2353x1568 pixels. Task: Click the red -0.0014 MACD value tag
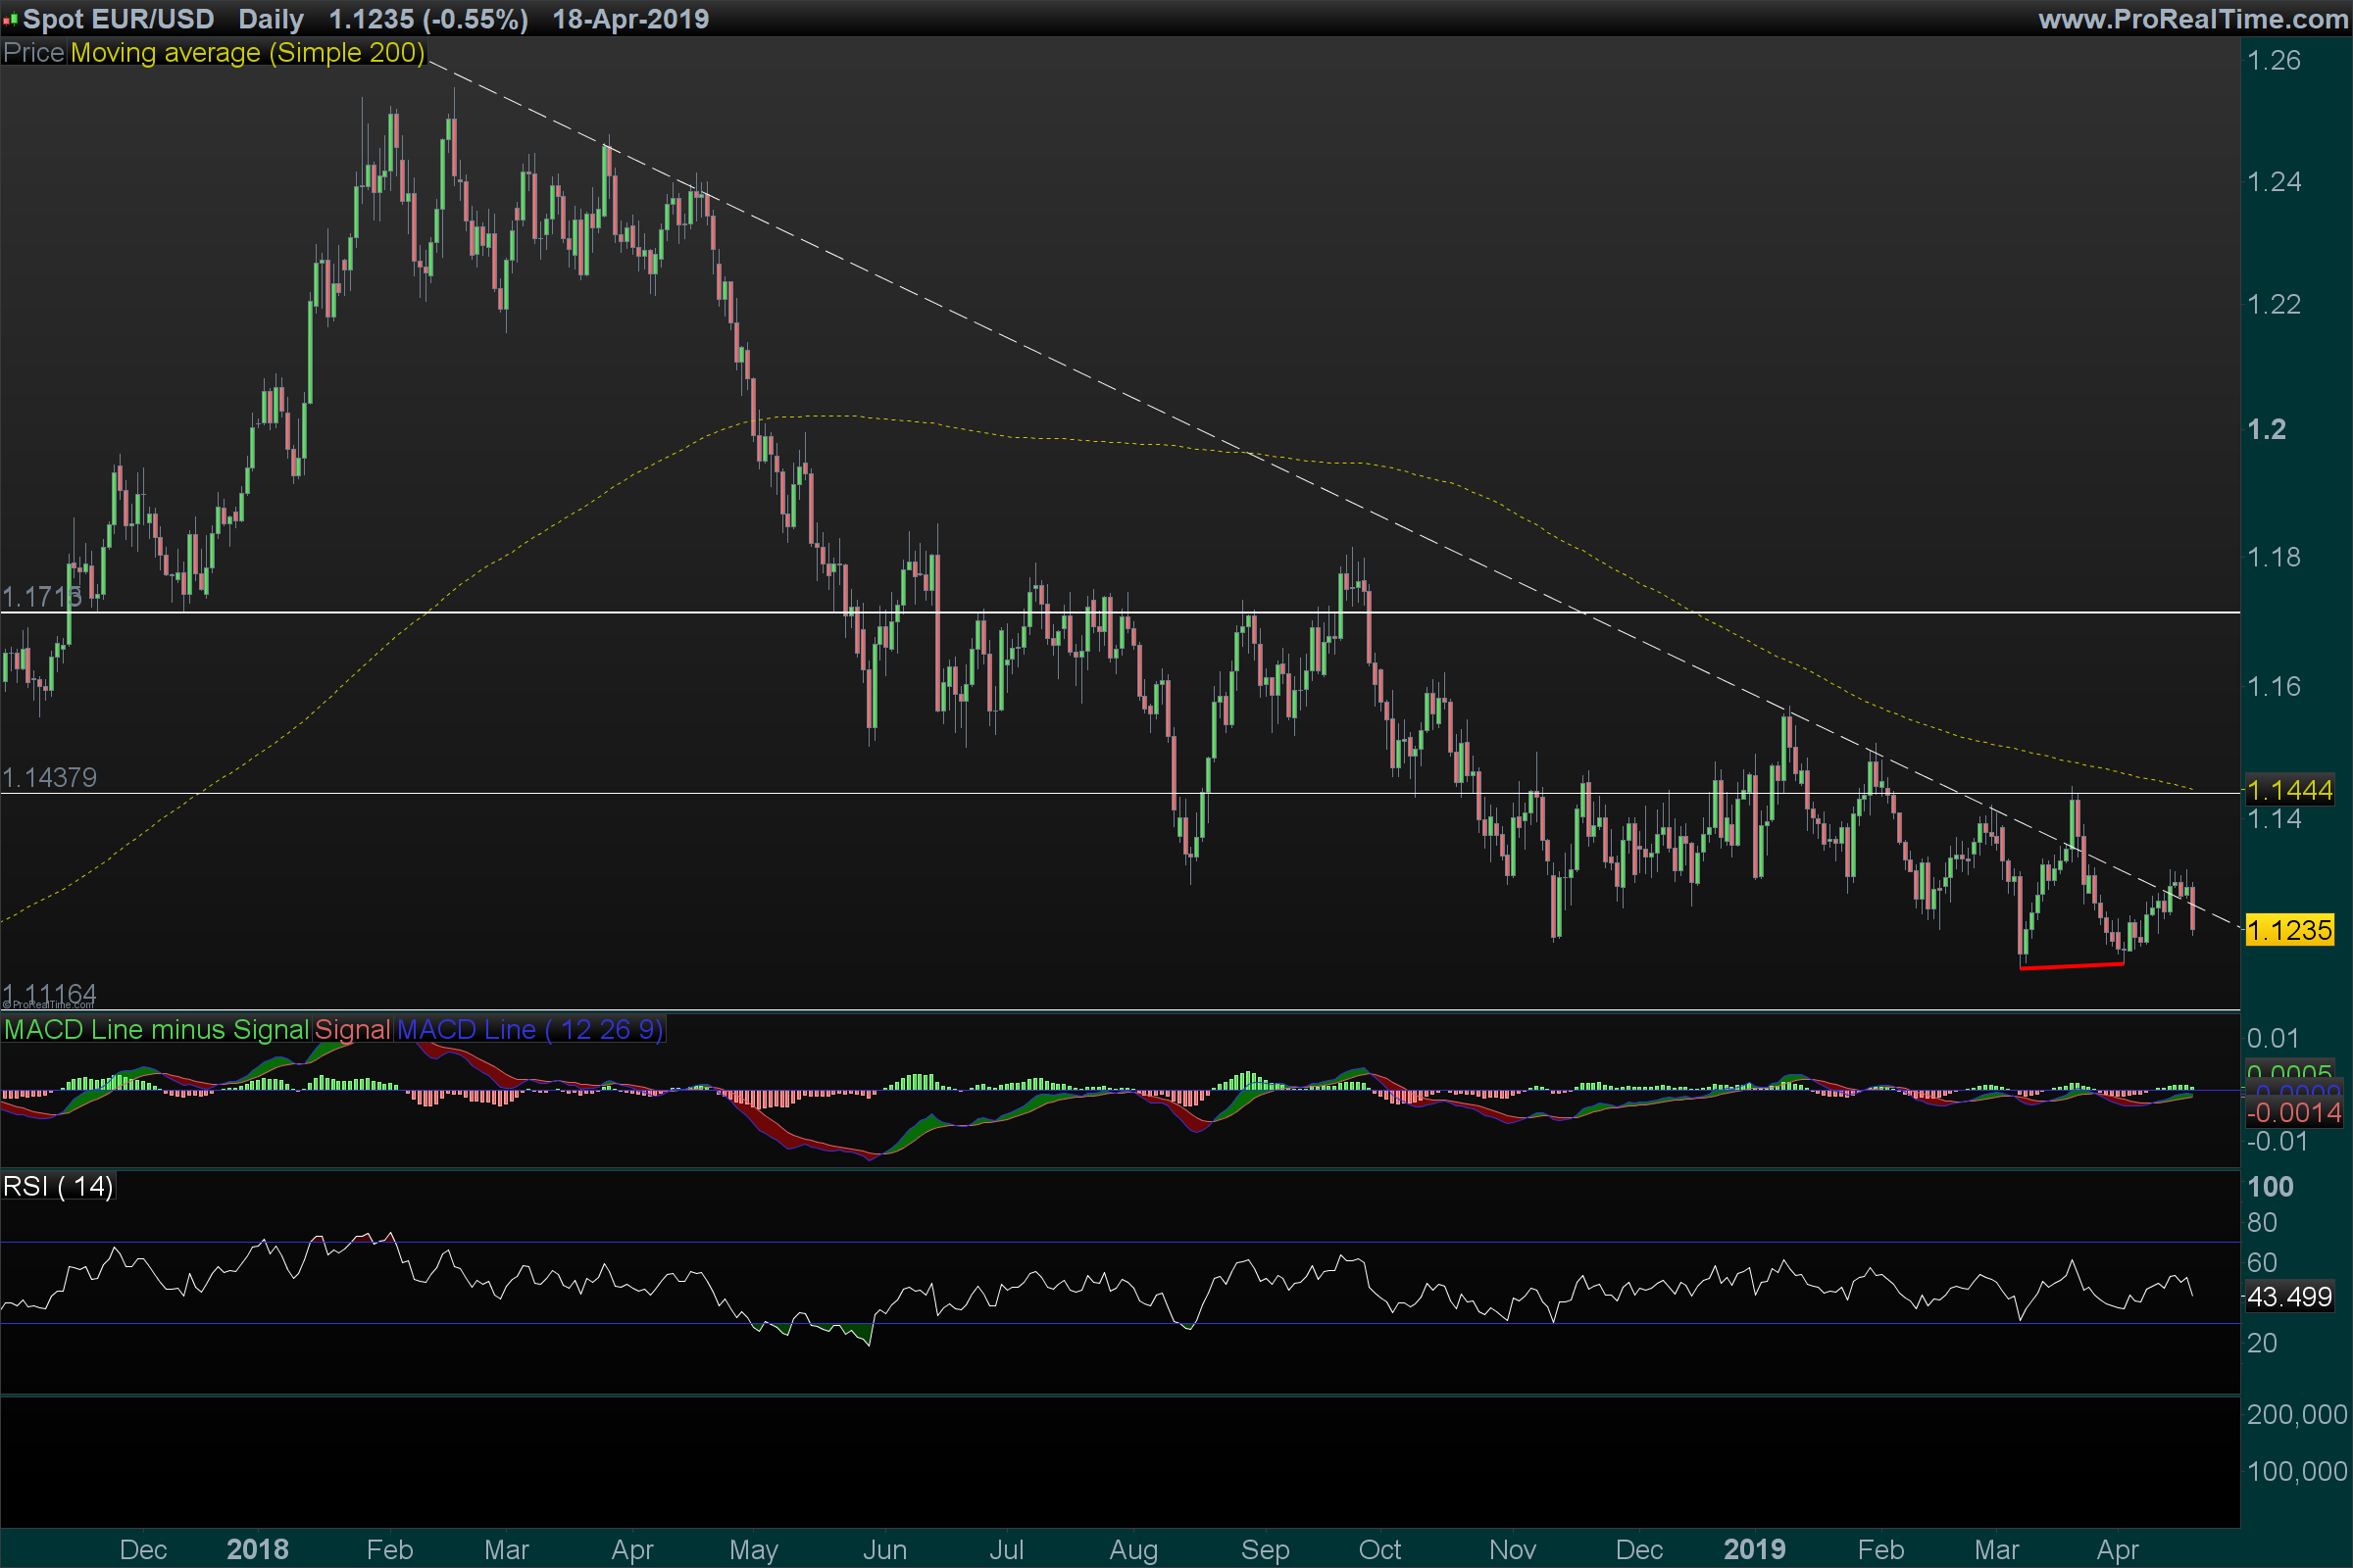click(x=2293, y=1113)
